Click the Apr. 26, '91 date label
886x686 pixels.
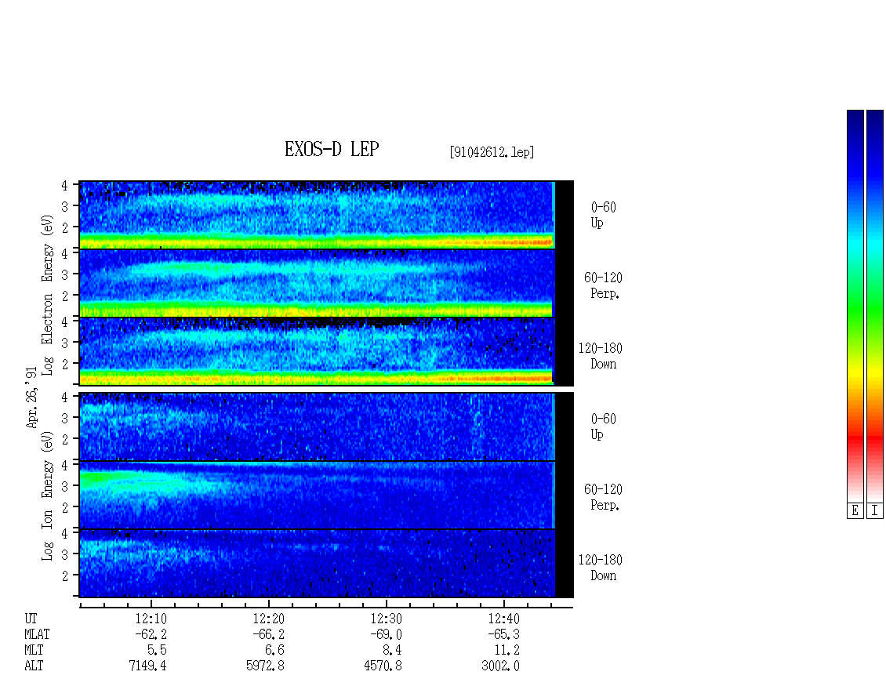pos(31,397)
